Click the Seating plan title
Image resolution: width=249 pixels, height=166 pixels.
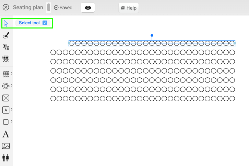(28, 8)
